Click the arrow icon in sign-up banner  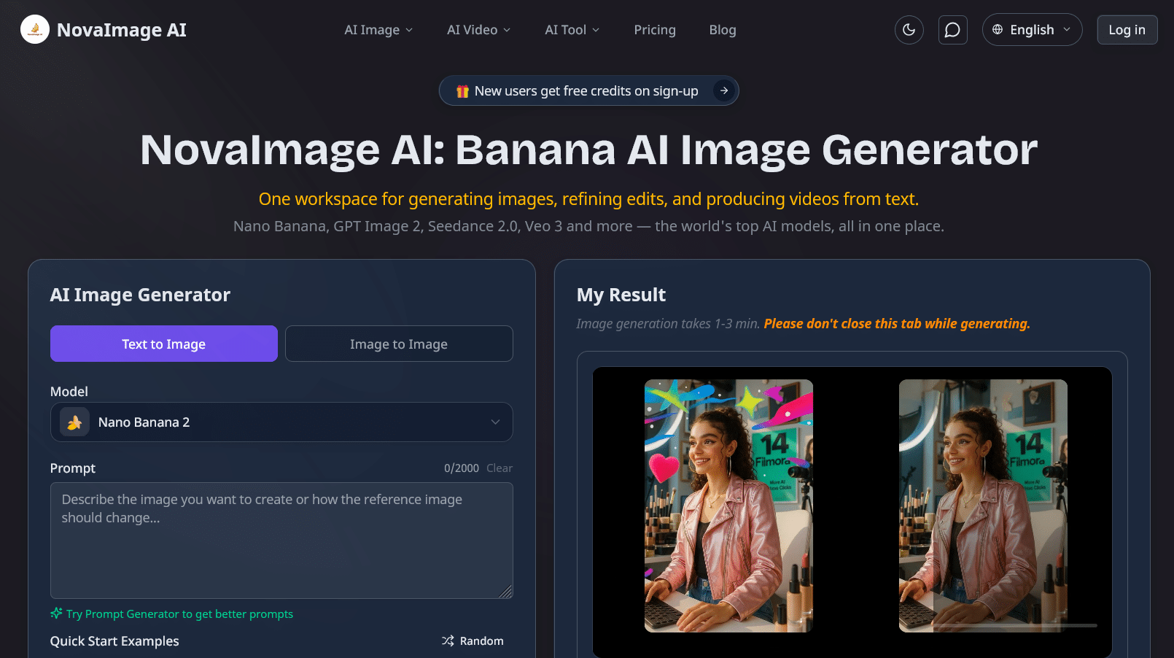coord(724,90)
